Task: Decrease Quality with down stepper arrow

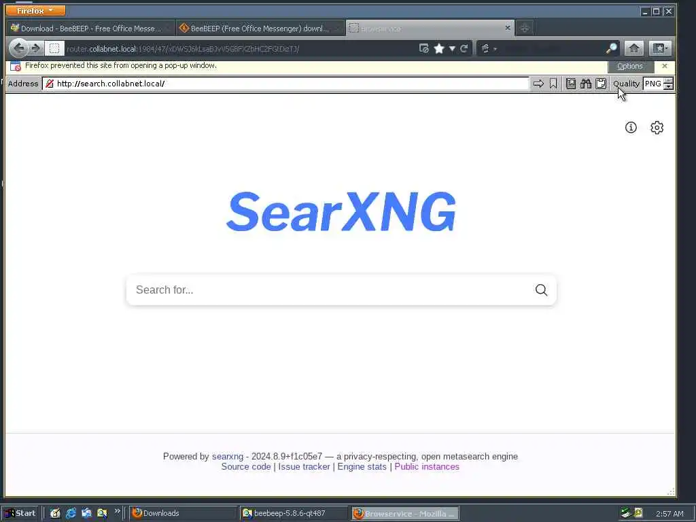Action: [668, 86]
